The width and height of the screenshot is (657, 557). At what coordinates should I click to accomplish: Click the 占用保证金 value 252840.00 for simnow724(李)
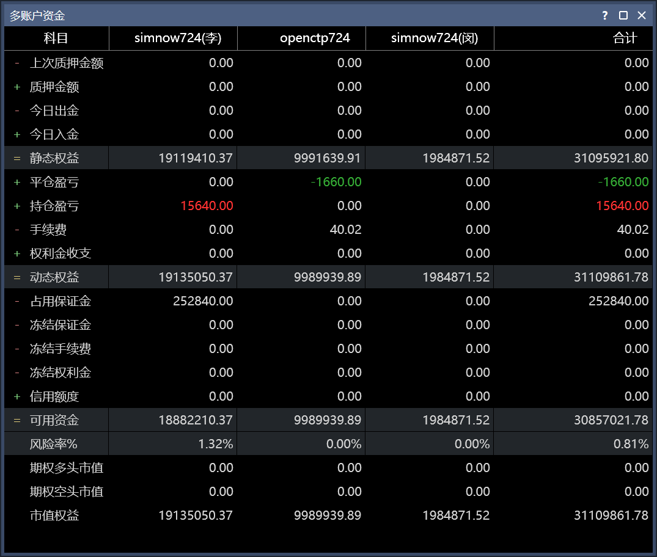coord(203,300)
